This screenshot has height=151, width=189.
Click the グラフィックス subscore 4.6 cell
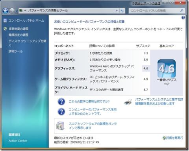pos(146,68)
